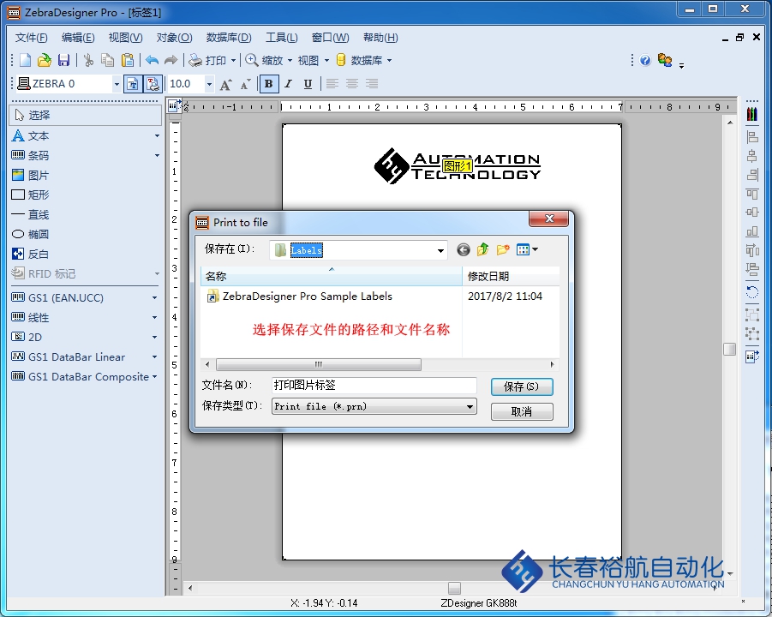Viewport: 772px width, 617px height.
Task: Expand the GS1 (EAN.UCC) barcode dropdown arrow
Action: pos(154,298)
